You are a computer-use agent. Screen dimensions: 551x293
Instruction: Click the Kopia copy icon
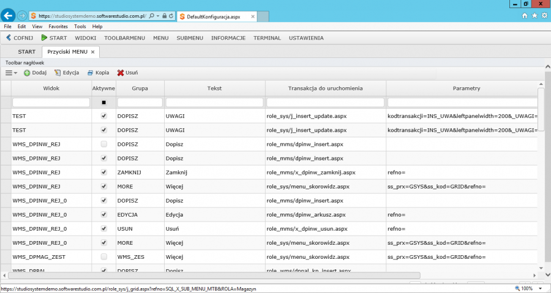tap(91, 73)
